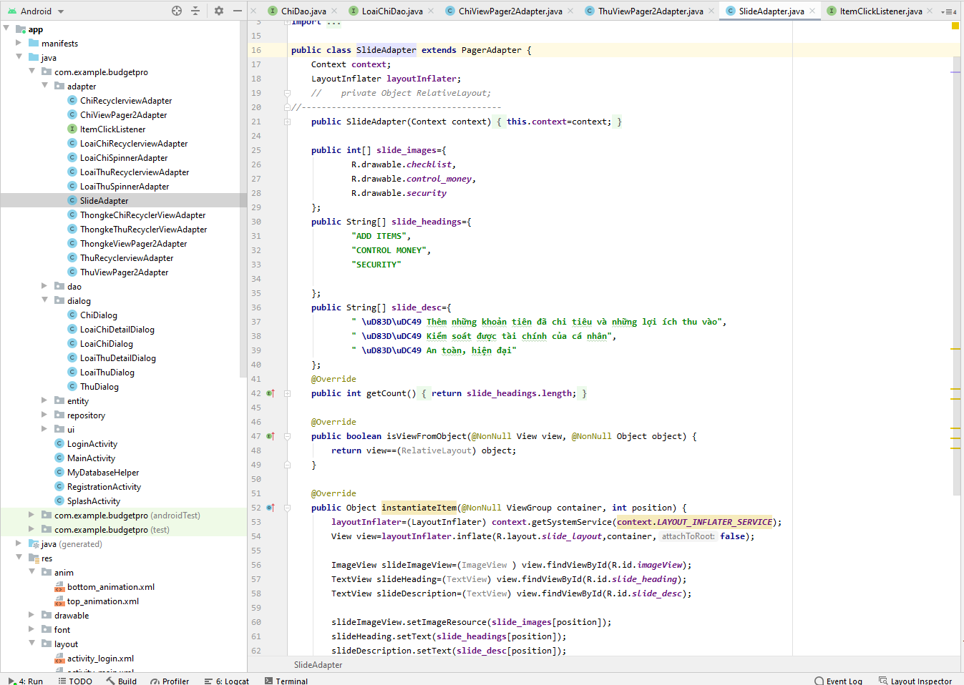The image size is (964, 685).
Task: Open the Build tool window
Action: [122, 681]
